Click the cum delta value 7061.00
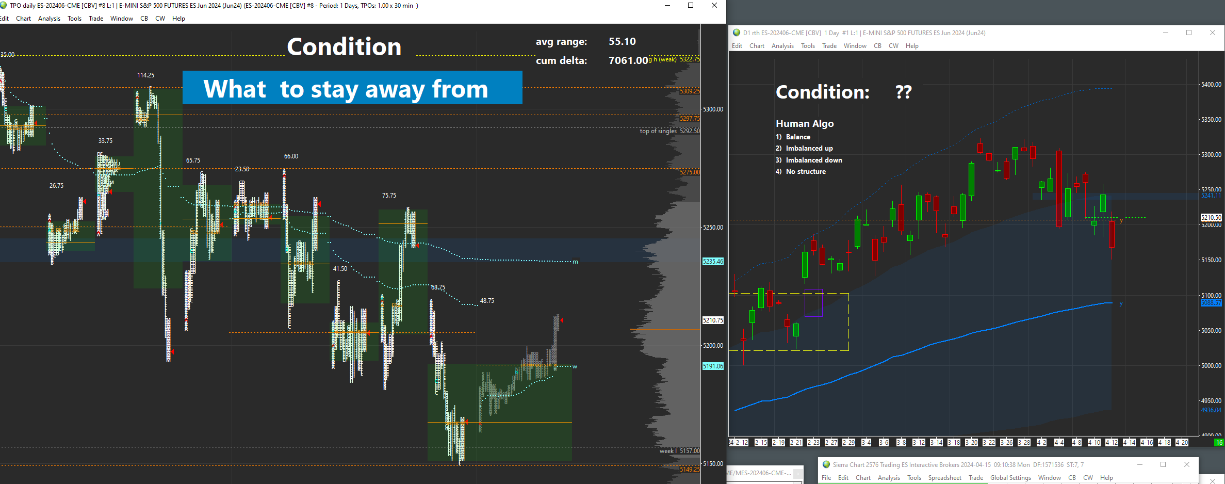Viewport: 1225px width, 484px height. coord(628,60)
